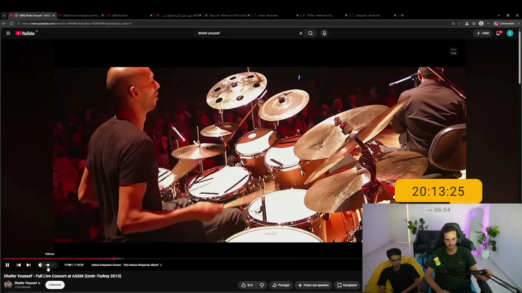The width and height of the screenshot is (522, 293).
Task: View site info lock icon
Action: point(19,24)
